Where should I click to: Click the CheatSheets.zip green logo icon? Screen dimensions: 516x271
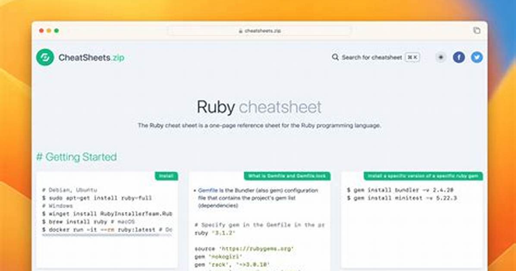[45, 57]
